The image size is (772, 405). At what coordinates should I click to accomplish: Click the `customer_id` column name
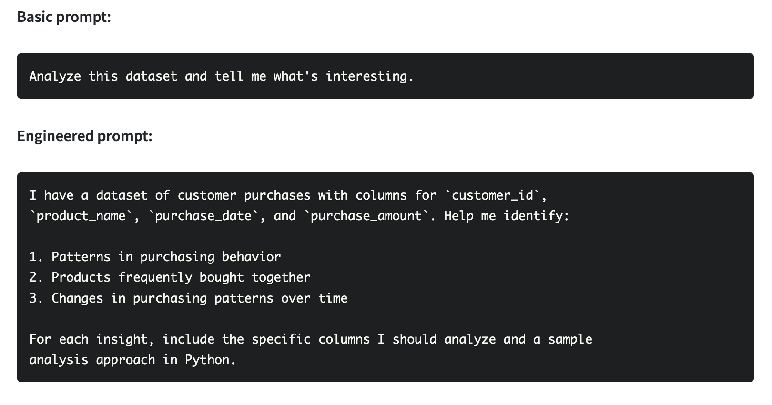[492, 195]
